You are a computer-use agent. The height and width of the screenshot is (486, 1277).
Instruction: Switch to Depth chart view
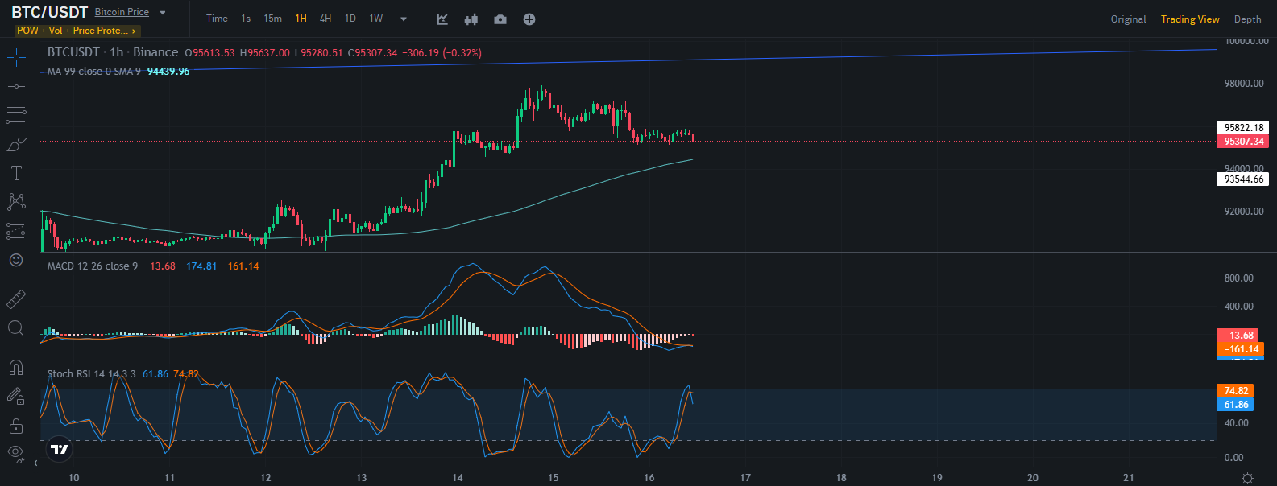tap(1247, 19)
